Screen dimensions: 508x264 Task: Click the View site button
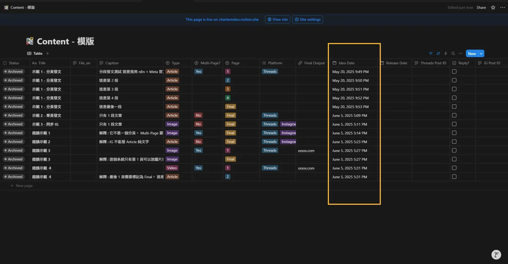tap(277, 19)
